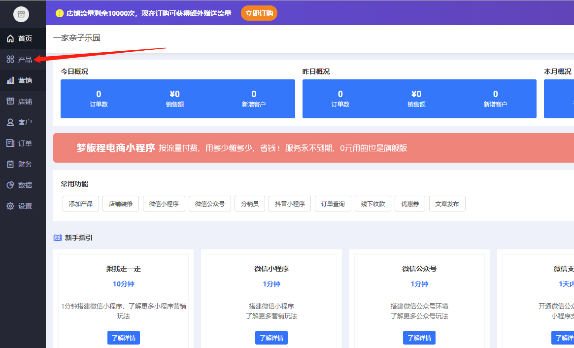Click the store name 一家亲子乐园

click(x=77, y=38)
